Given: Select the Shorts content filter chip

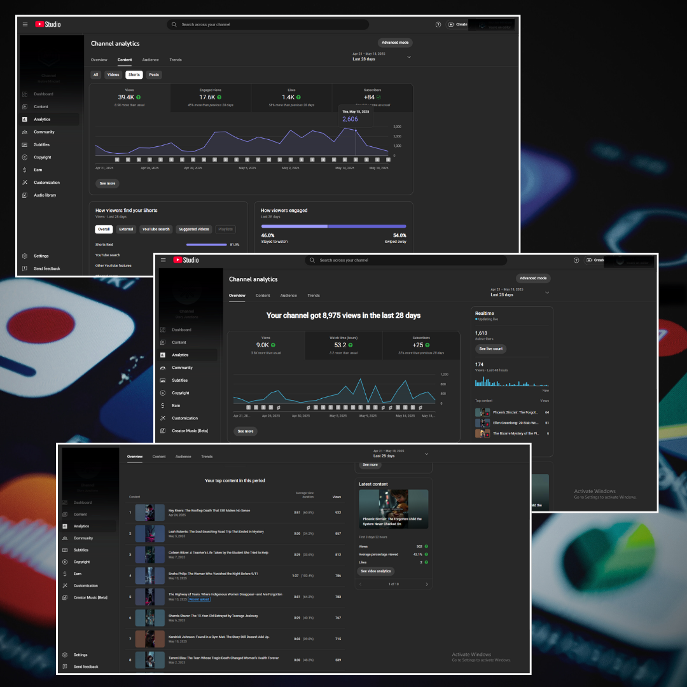Looking at the screenshot, I should [x=134, y=75].
